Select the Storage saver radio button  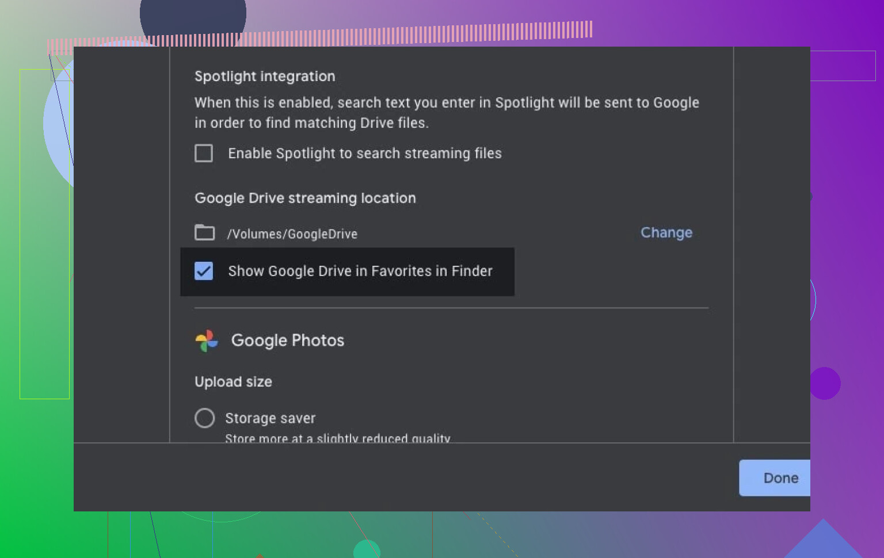tap(204, 418)
